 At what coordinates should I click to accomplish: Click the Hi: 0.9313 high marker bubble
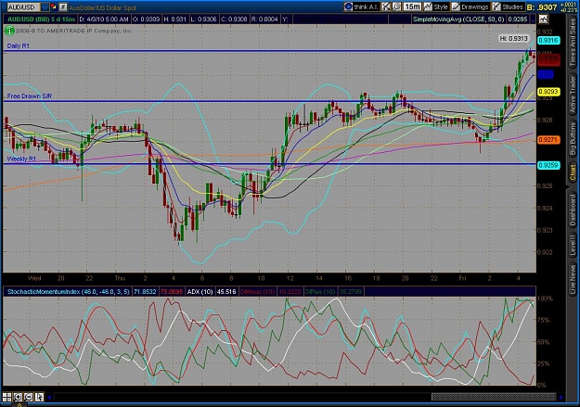point(513,38)
